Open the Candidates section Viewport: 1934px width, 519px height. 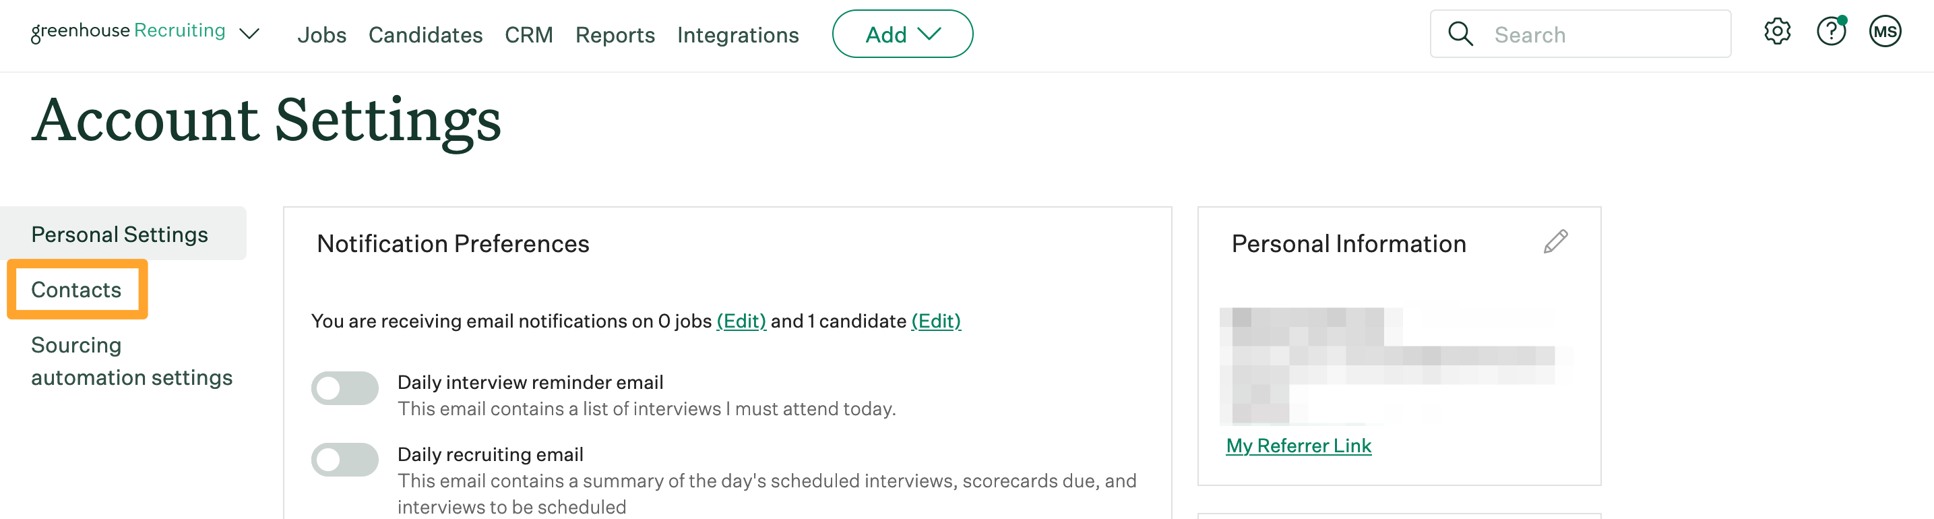[425, 34]
